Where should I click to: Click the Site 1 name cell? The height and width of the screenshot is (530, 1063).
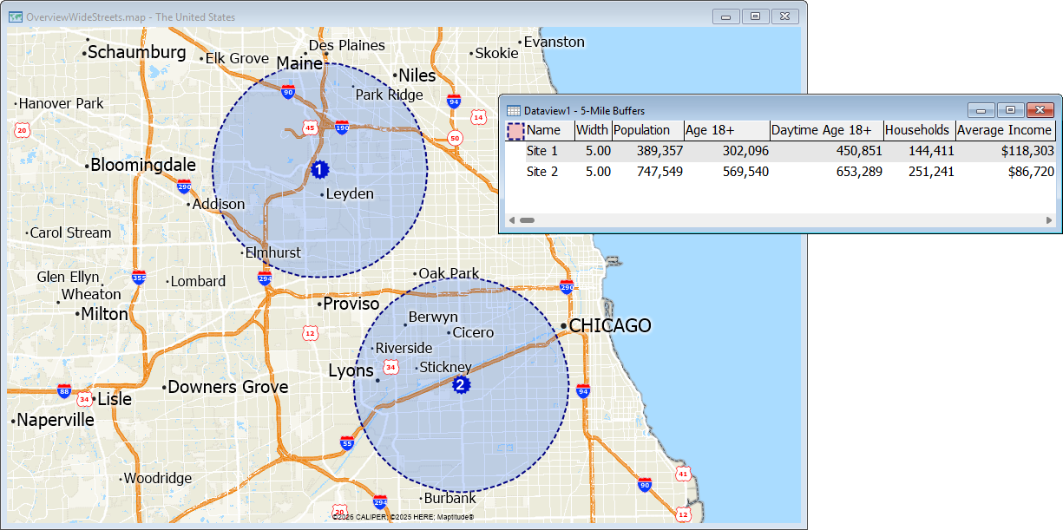[x=549, y=151]
